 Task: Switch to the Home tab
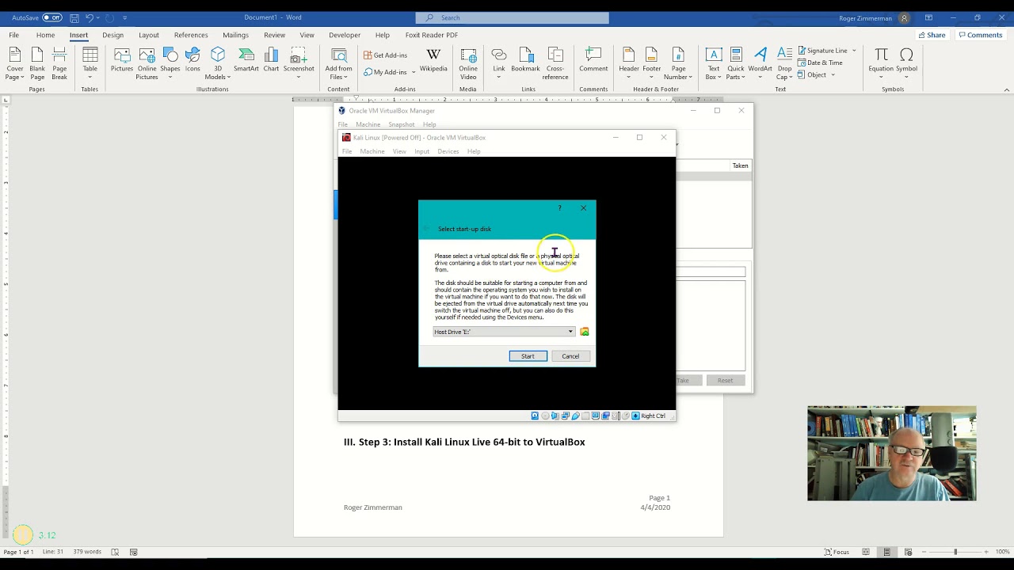(x=45, y=35)
